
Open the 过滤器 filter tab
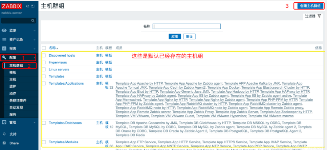point(310,16)
